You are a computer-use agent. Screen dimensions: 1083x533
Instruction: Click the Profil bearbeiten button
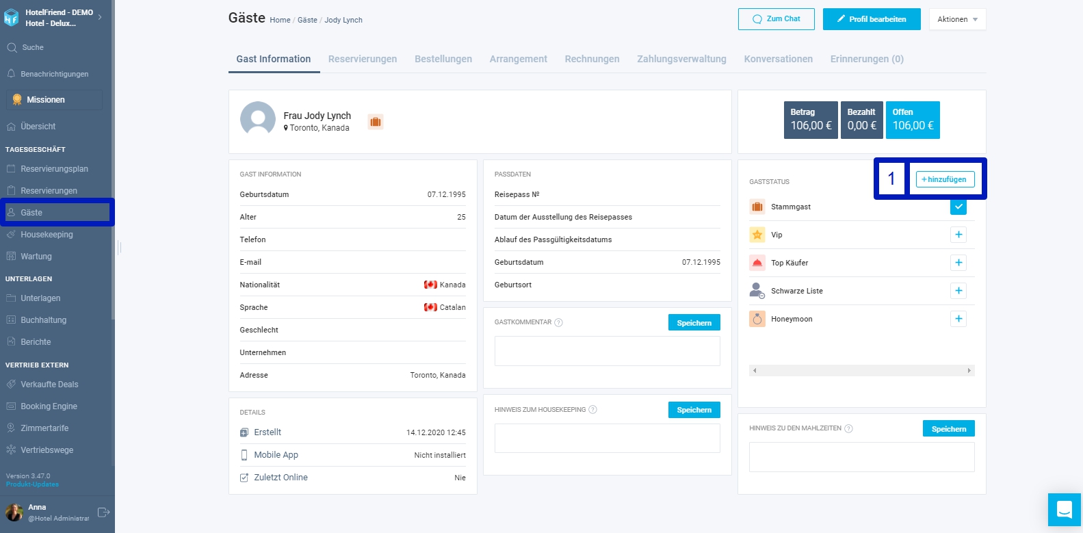(x=872, y=19)
